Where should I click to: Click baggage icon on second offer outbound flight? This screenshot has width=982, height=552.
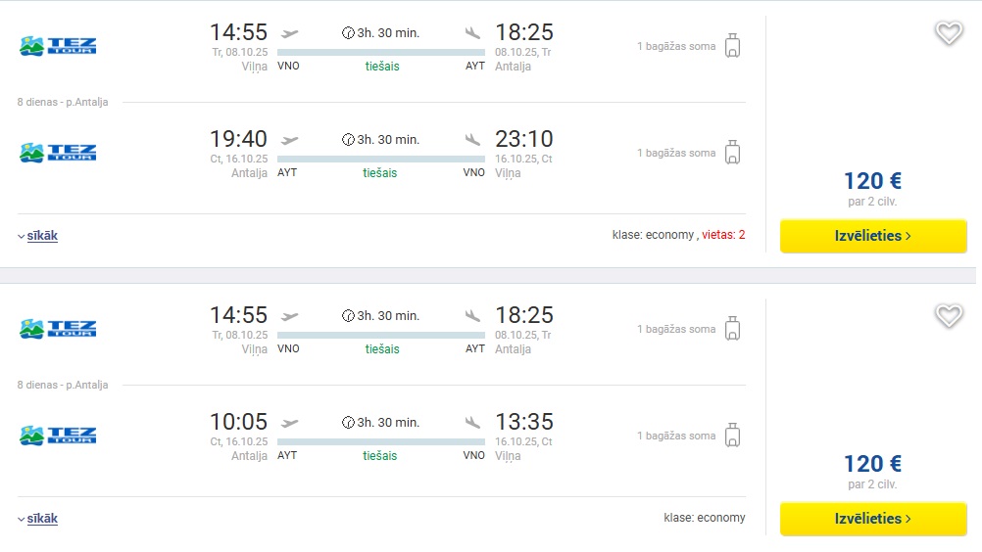pos(732,329)
